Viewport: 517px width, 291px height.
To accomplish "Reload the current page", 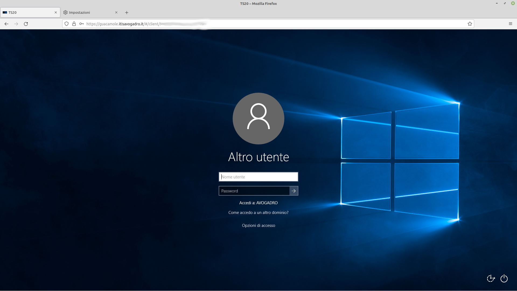I will [x=26, y=24].
